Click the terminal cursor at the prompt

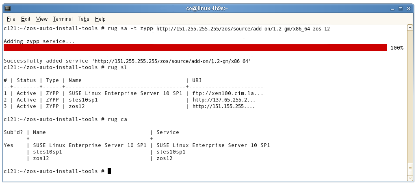coord(109,171)
